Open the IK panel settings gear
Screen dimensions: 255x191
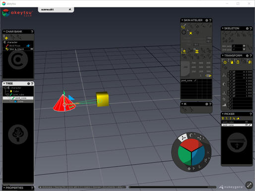(207, 104)
